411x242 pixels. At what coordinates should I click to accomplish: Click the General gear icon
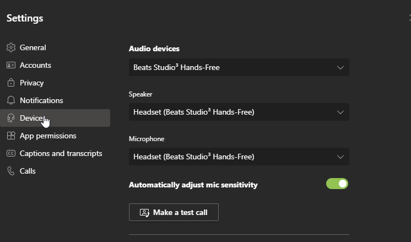tap(11, 48)
